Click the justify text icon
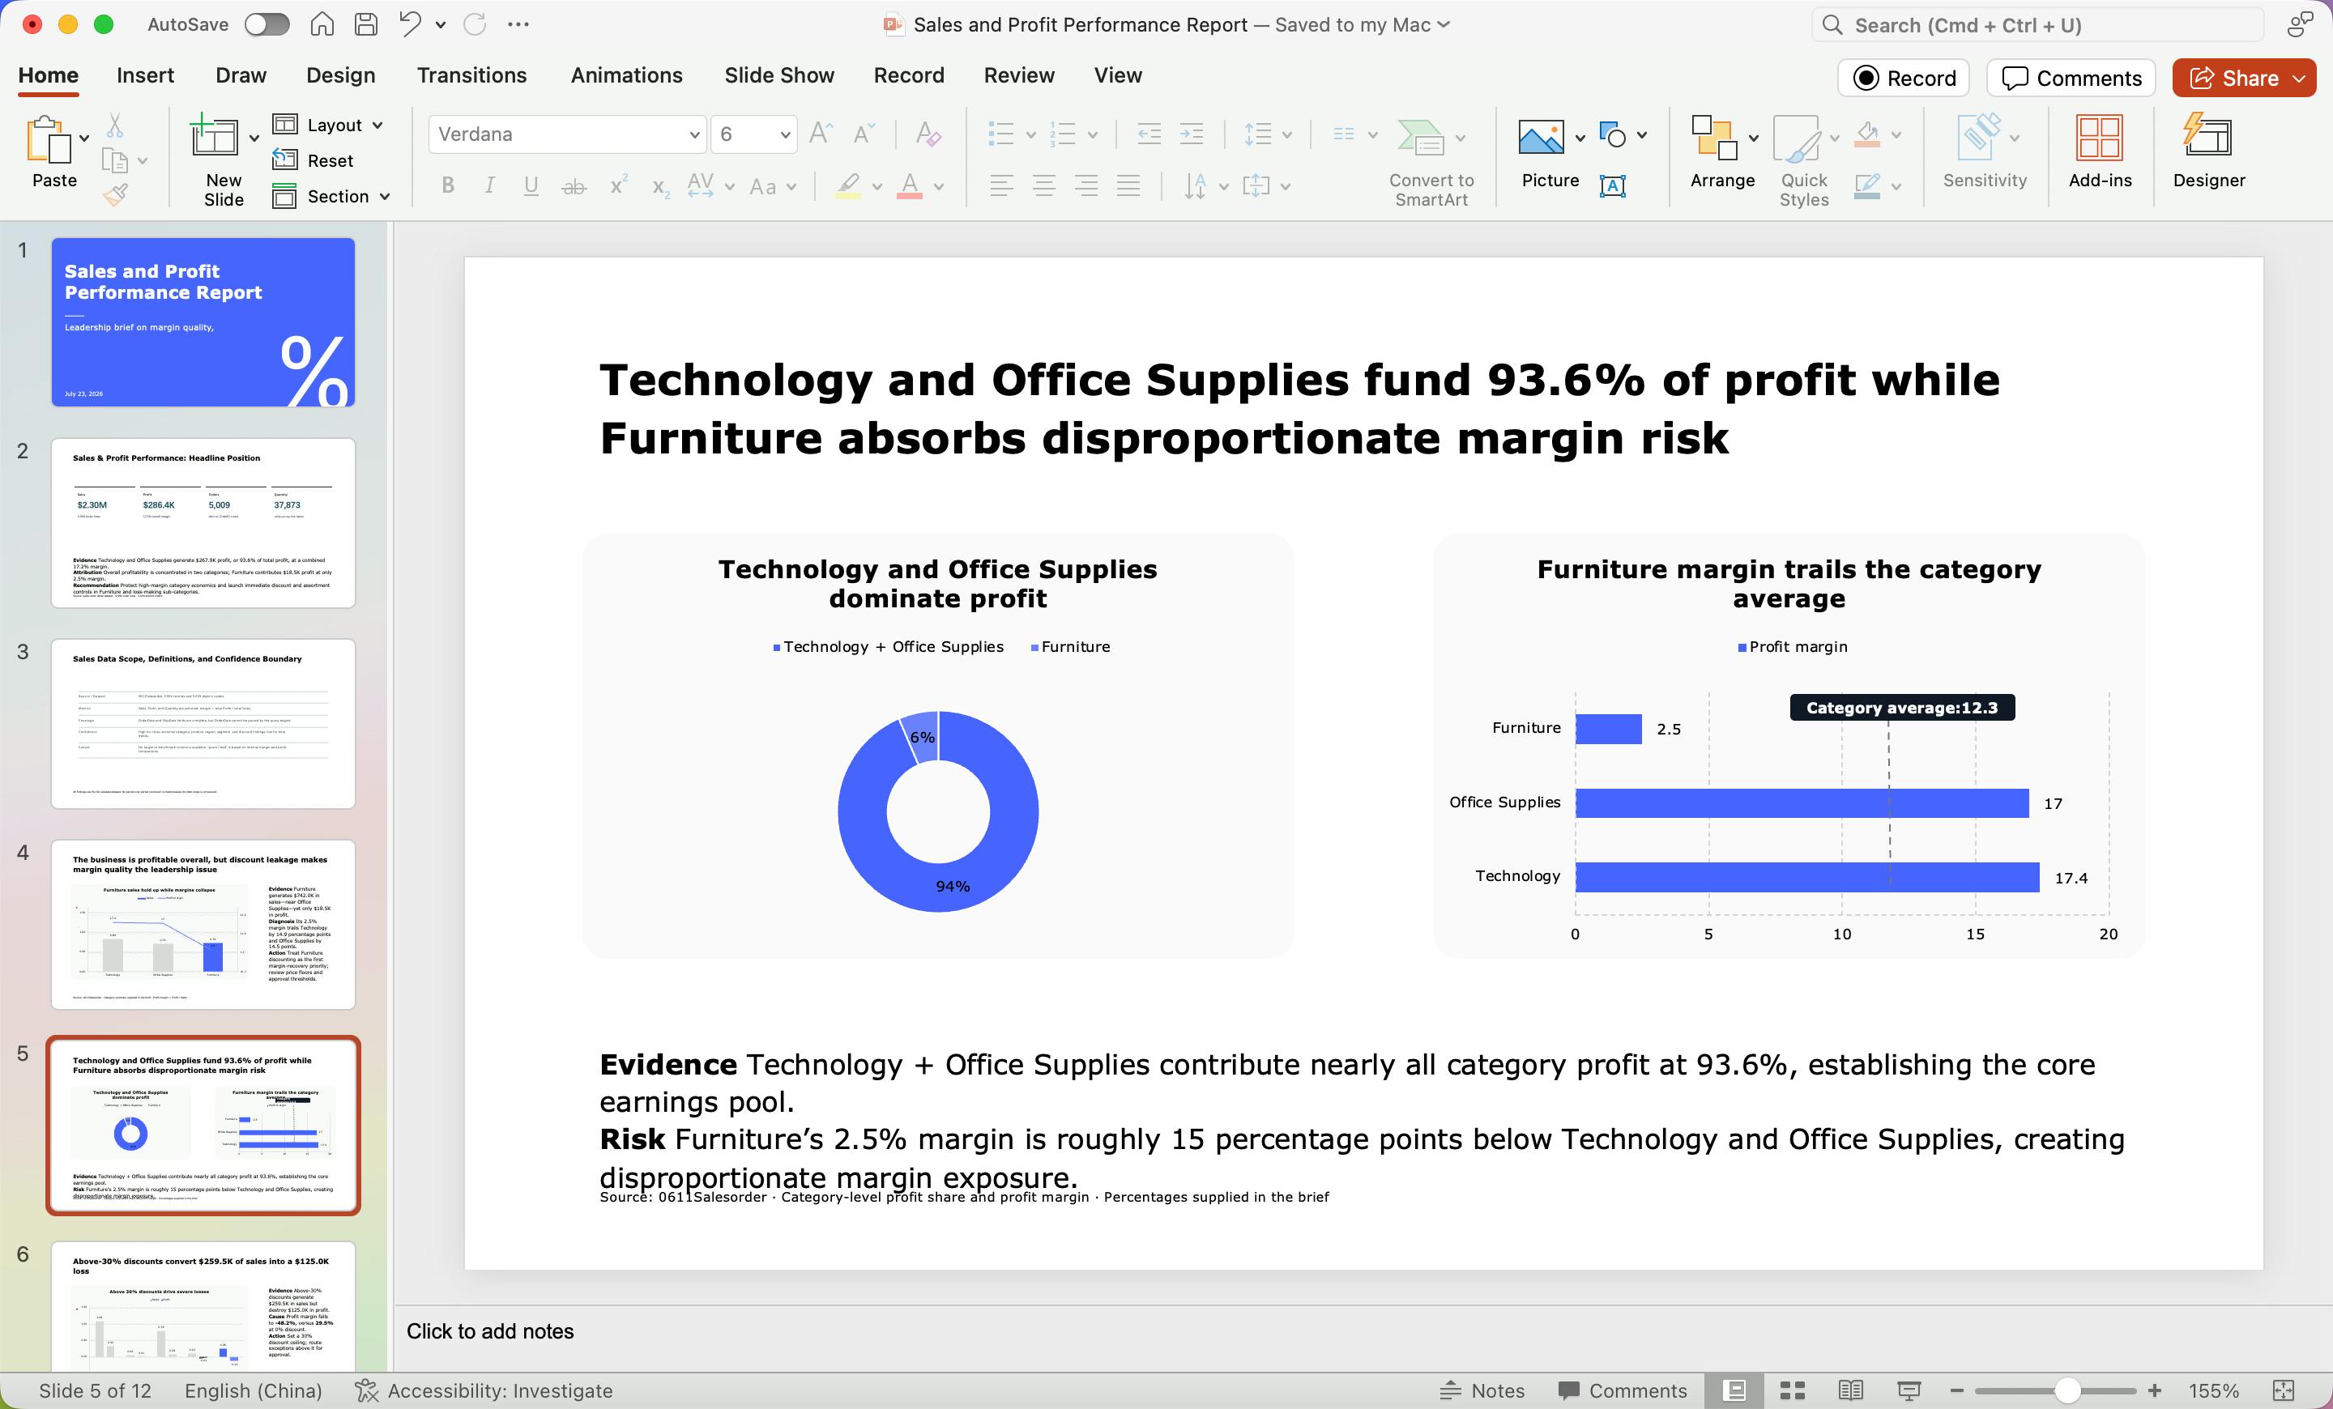The image size is (2333, 1409). [1128, 185]
